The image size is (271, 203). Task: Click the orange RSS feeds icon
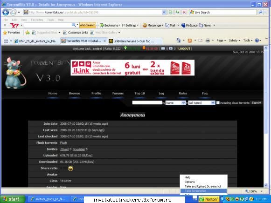tap(189, 41)
